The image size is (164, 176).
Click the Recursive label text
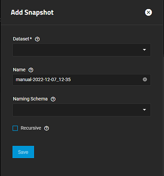click(x=31, y=128)
